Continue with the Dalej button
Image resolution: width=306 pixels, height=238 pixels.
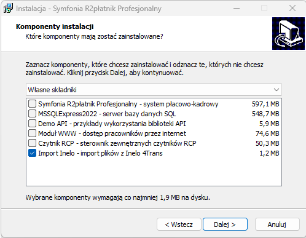(x=225, y=224)
